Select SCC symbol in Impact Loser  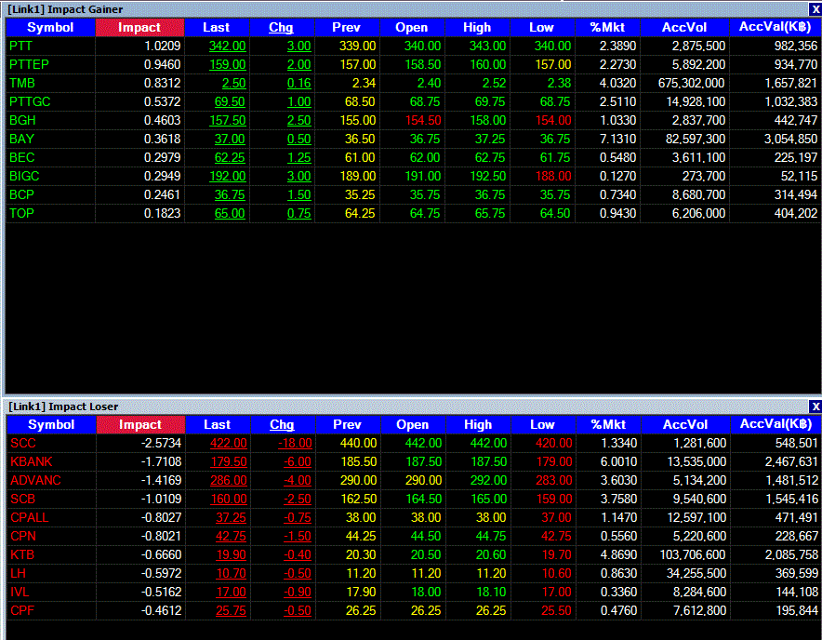pyautogui.click(x=23, y=444)
